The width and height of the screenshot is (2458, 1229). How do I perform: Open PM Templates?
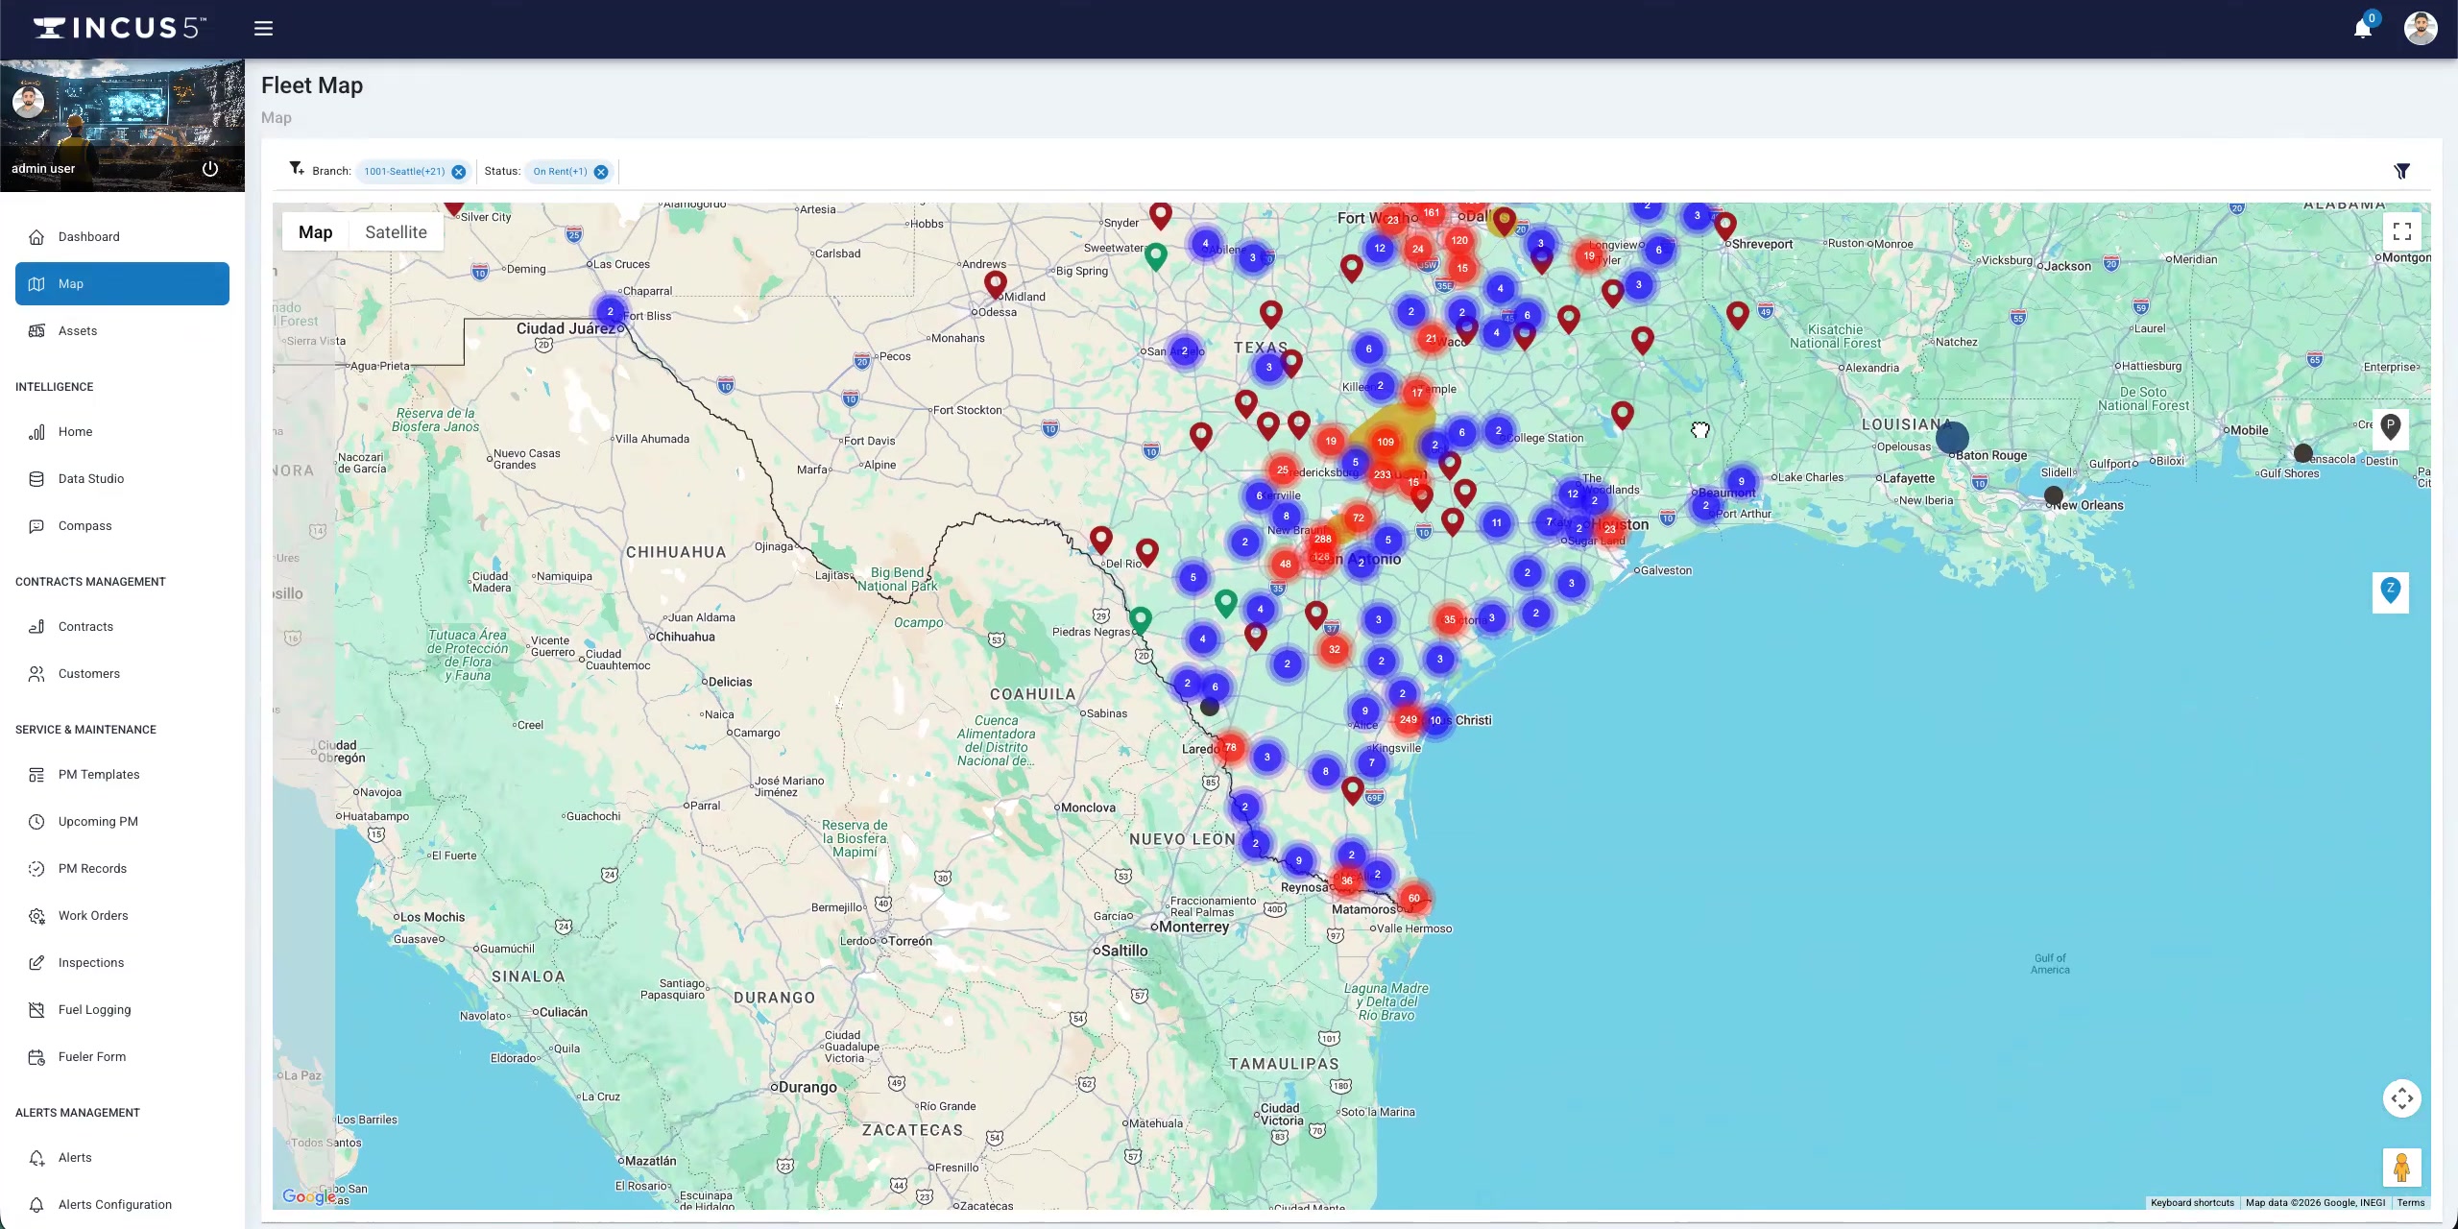pyautogui.click(x=122, y=775)
